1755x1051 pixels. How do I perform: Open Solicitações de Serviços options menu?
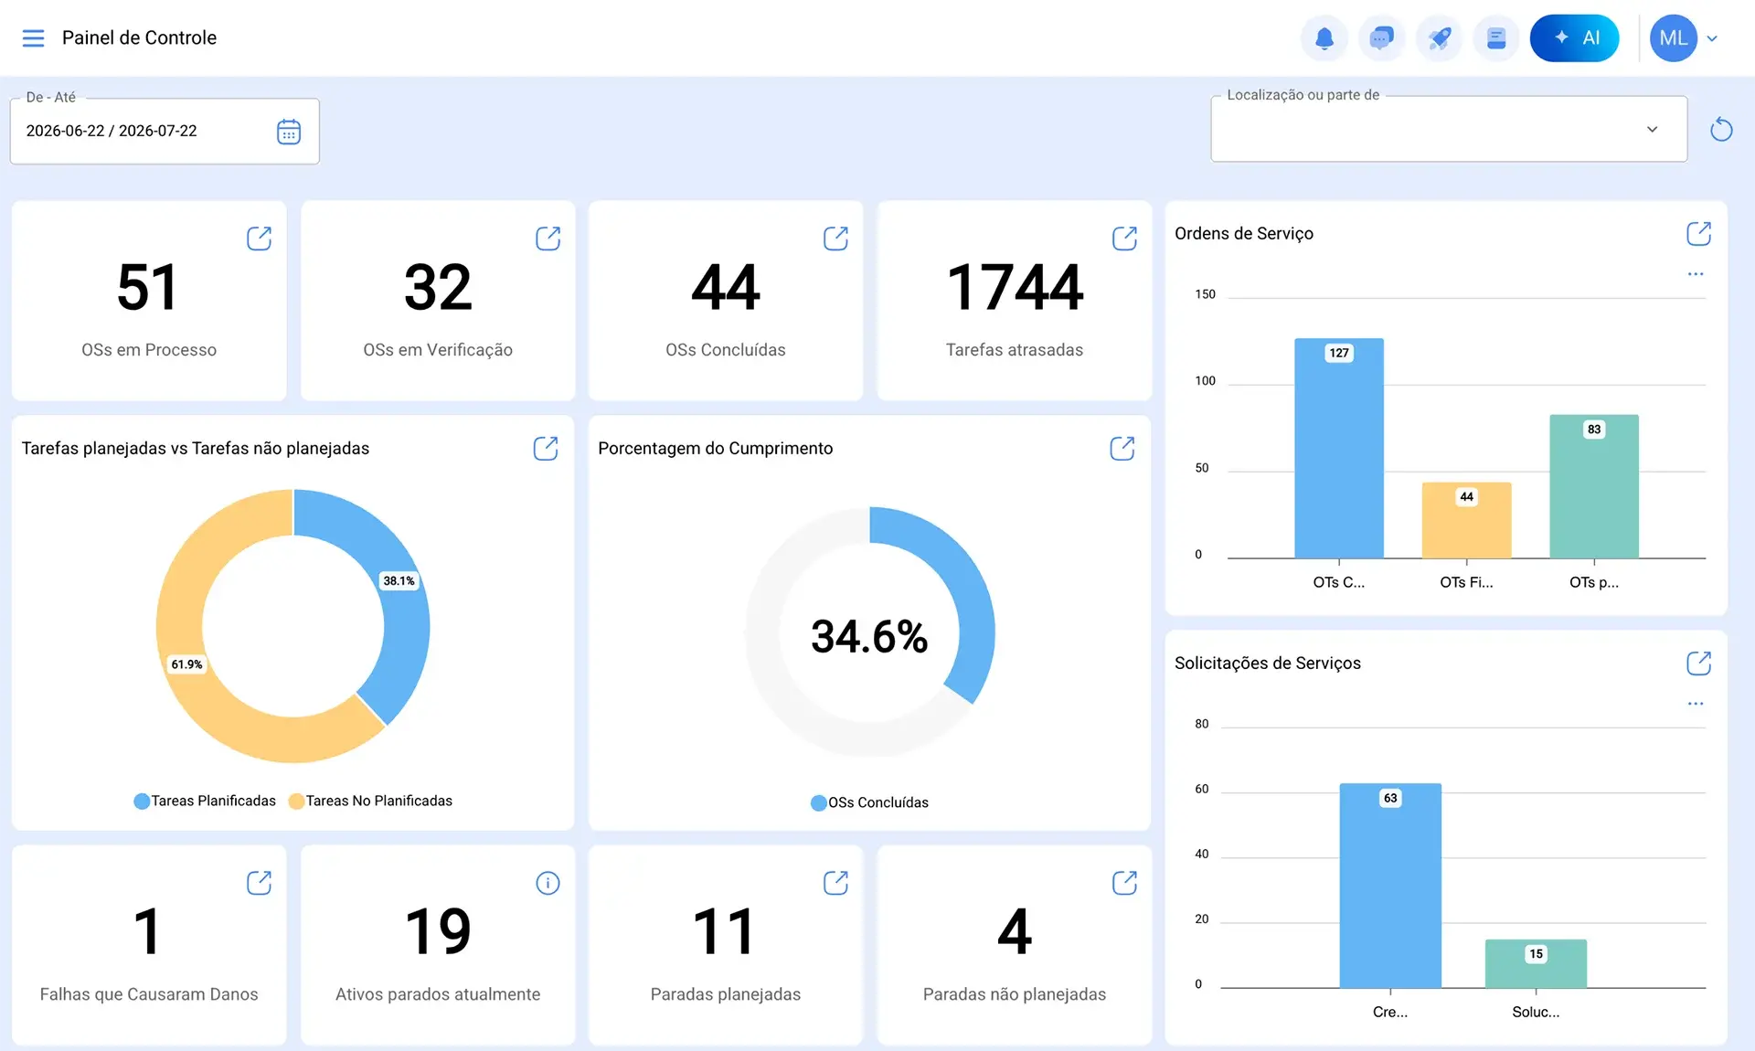click(1696, 704)
